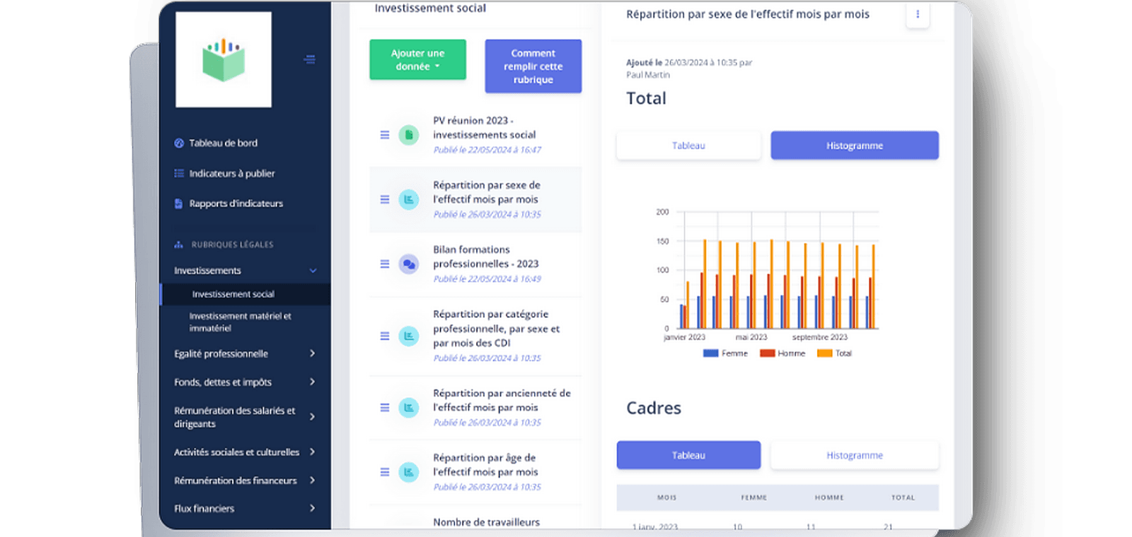Viewport: 1132px width, 537px height.
Task: Open the three-dot options menu
Action: coord(918,14)
